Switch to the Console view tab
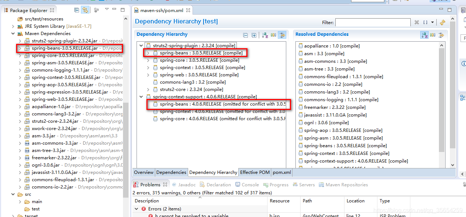 tap(247, 185)
